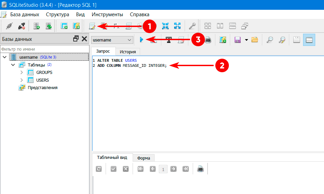324x194 pixels.
Task: Click the Фильтр по имени field
Action: [x=44, y=49]
